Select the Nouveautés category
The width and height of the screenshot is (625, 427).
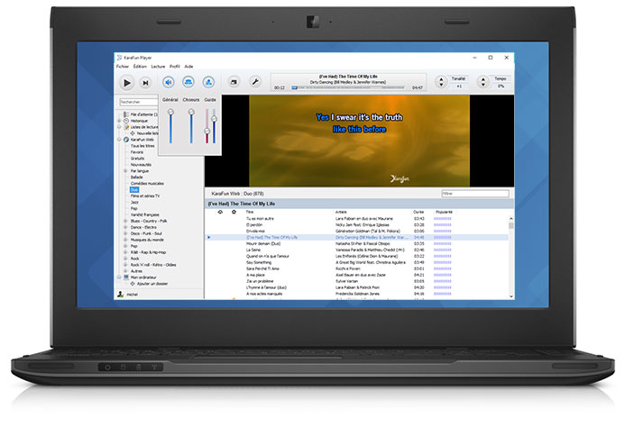(141, 165)
